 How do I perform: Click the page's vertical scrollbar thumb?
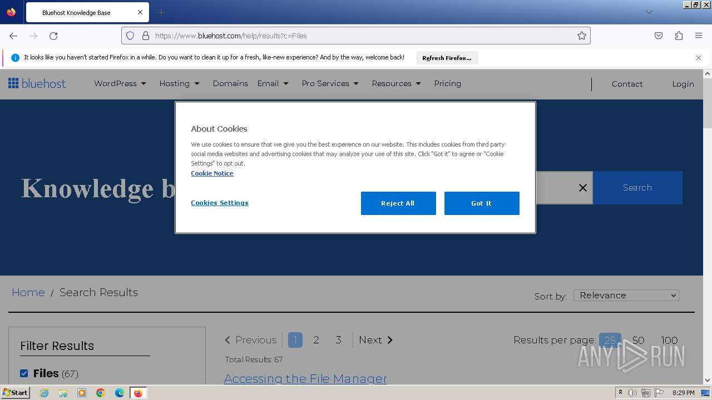click(x=708, y=103)
